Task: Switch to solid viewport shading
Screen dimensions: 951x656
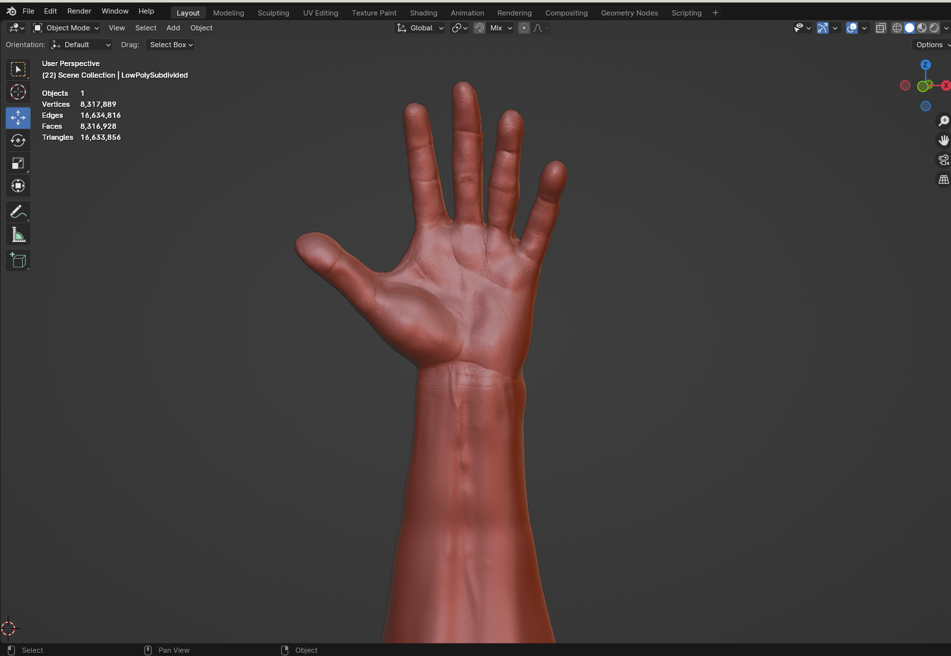Action: [x=910, y=28]
